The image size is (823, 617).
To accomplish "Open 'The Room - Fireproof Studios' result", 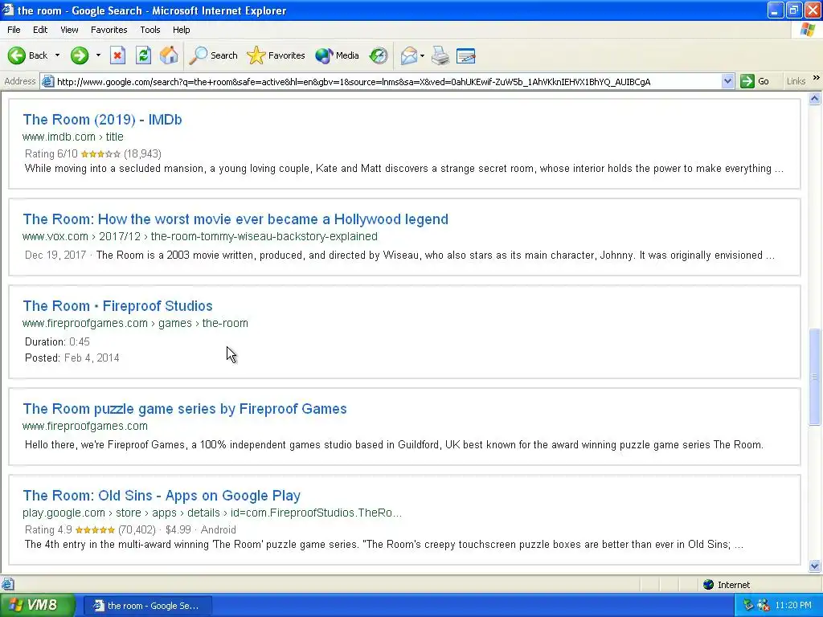I will [117, 306].
